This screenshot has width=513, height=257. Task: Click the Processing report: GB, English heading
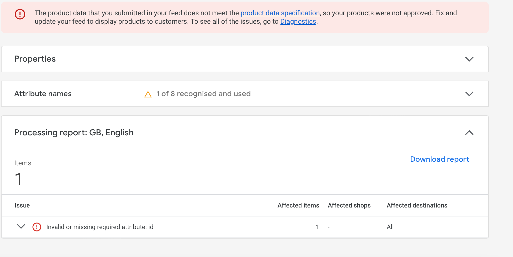(74, 132)
